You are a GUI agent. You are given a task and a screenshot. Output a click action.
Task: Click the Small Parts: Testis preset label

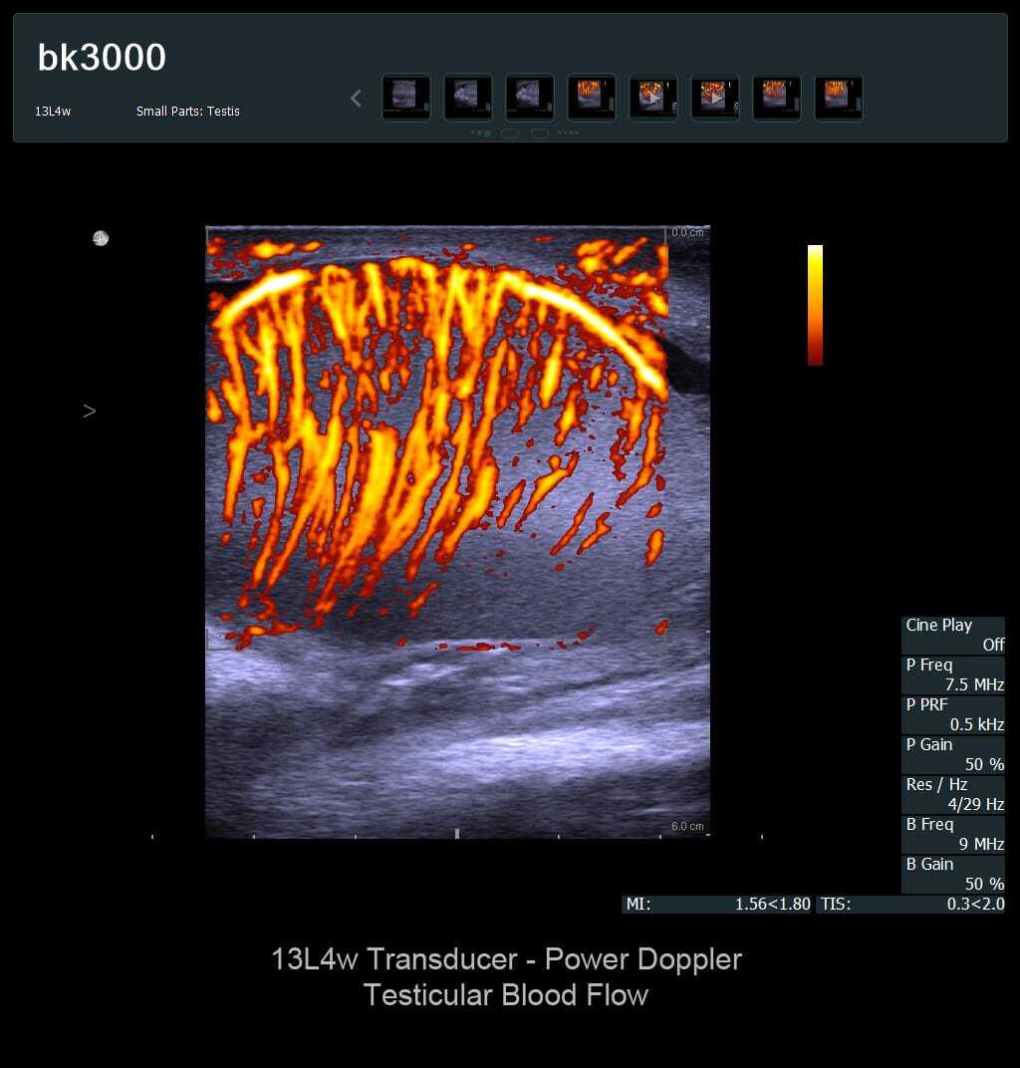[188, 111]
